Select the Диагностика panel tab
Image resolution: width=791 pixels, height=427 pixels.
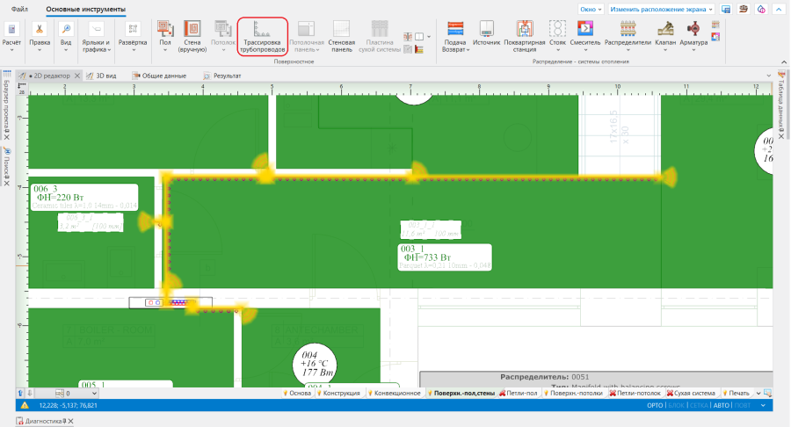click(x=43, y=421)
